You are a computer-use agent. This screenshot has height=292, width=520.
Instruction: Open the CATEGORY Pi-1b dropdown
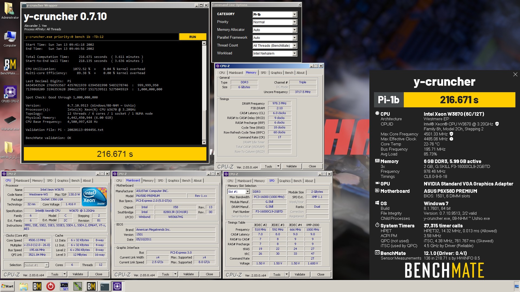[294, 14]
